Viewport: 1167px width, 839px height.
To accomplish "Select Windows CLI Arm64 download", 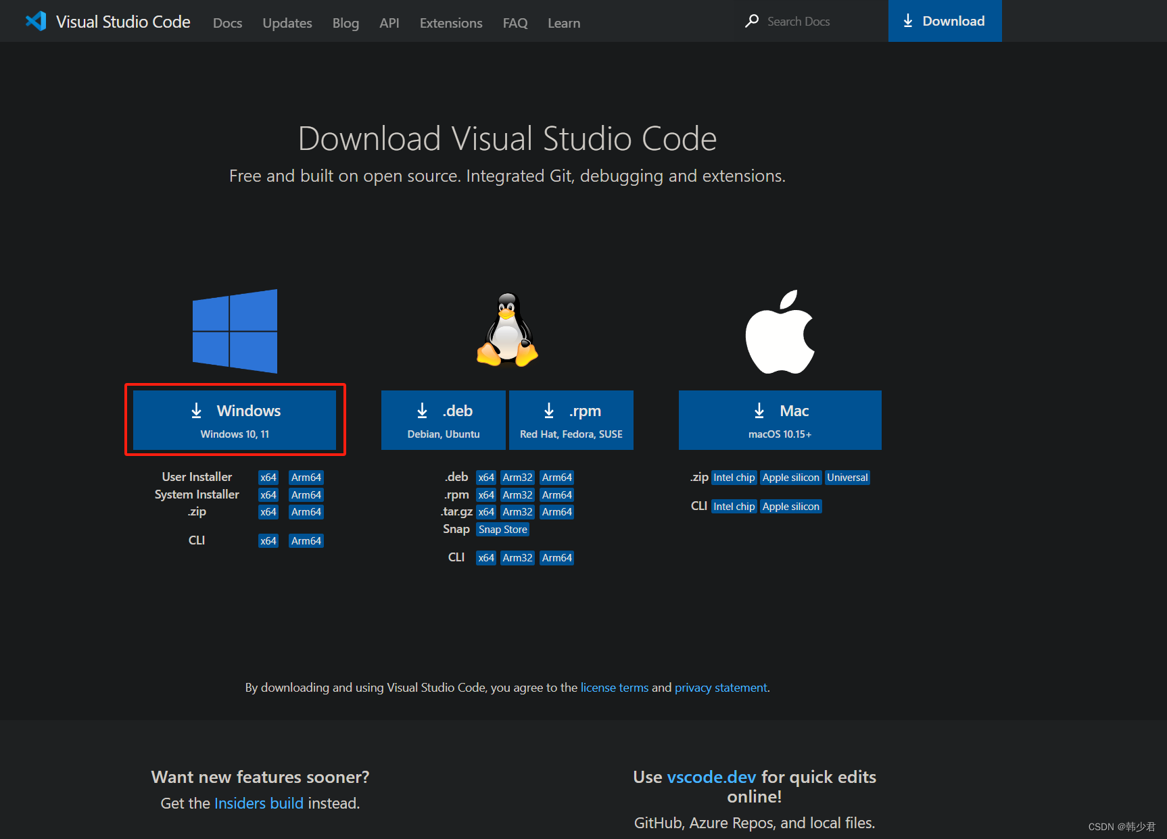I will point(306,541).
